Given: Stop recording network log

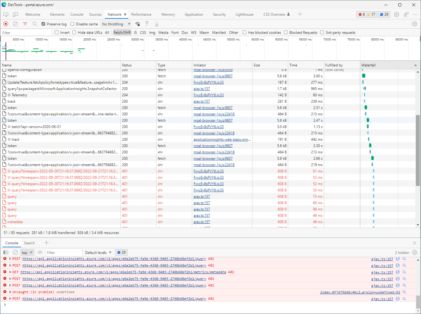Looking at the screenshot, I should [6, 24].
